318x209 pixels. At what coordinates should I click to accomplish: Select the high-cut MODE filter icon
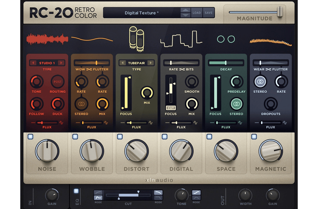[x=158, y=196]
